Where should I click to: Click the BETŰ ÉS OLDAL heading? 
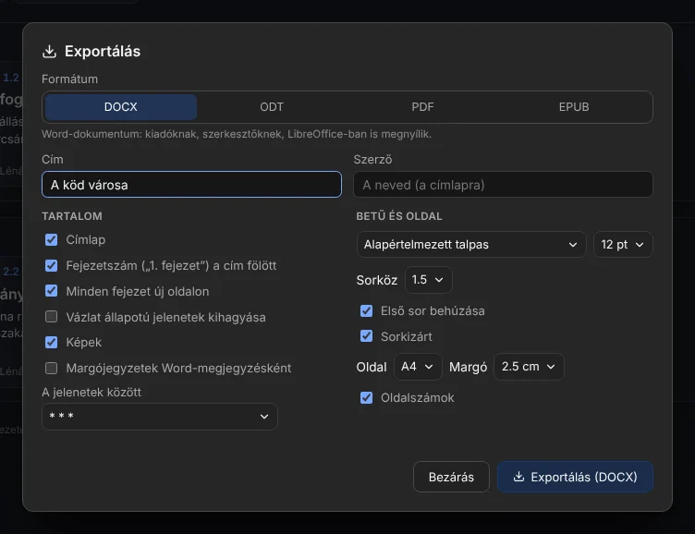pos(399,216)
